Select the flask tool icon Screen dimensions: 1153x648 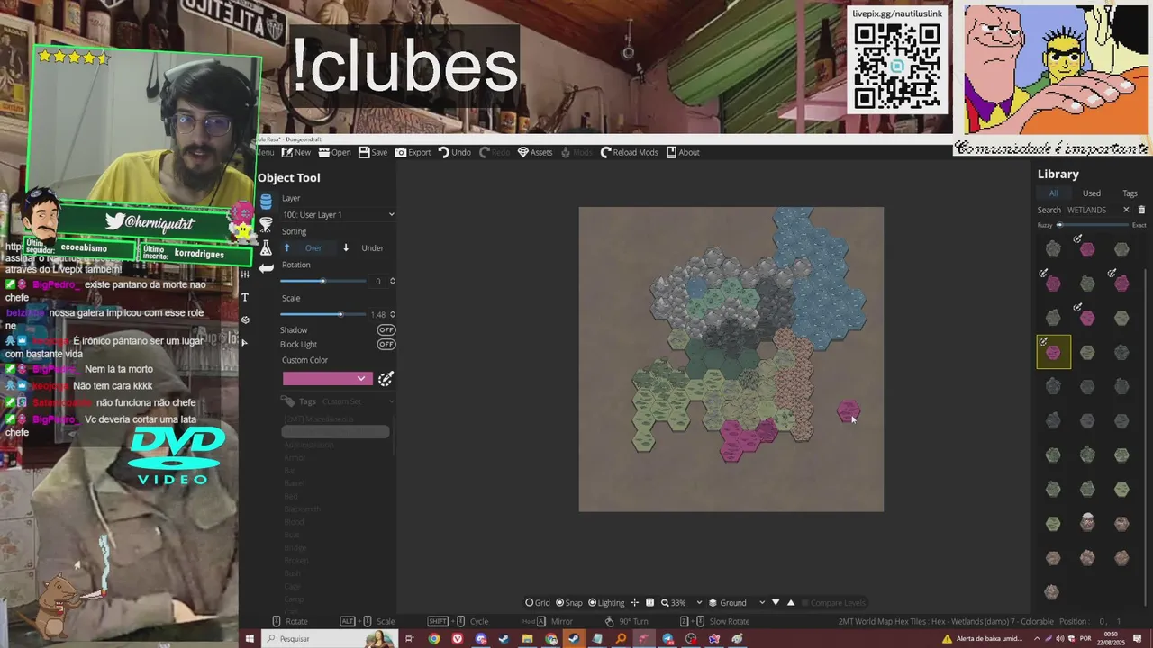coord(266,248)
